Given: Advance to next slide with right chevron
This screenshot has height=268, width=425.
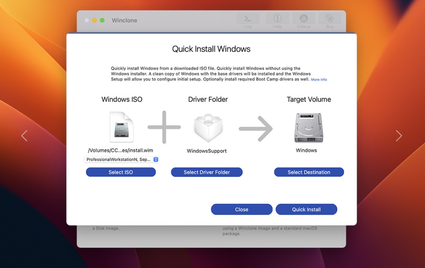Looking at the screenshot, I should pyautogui.click(x=399, y=136).
